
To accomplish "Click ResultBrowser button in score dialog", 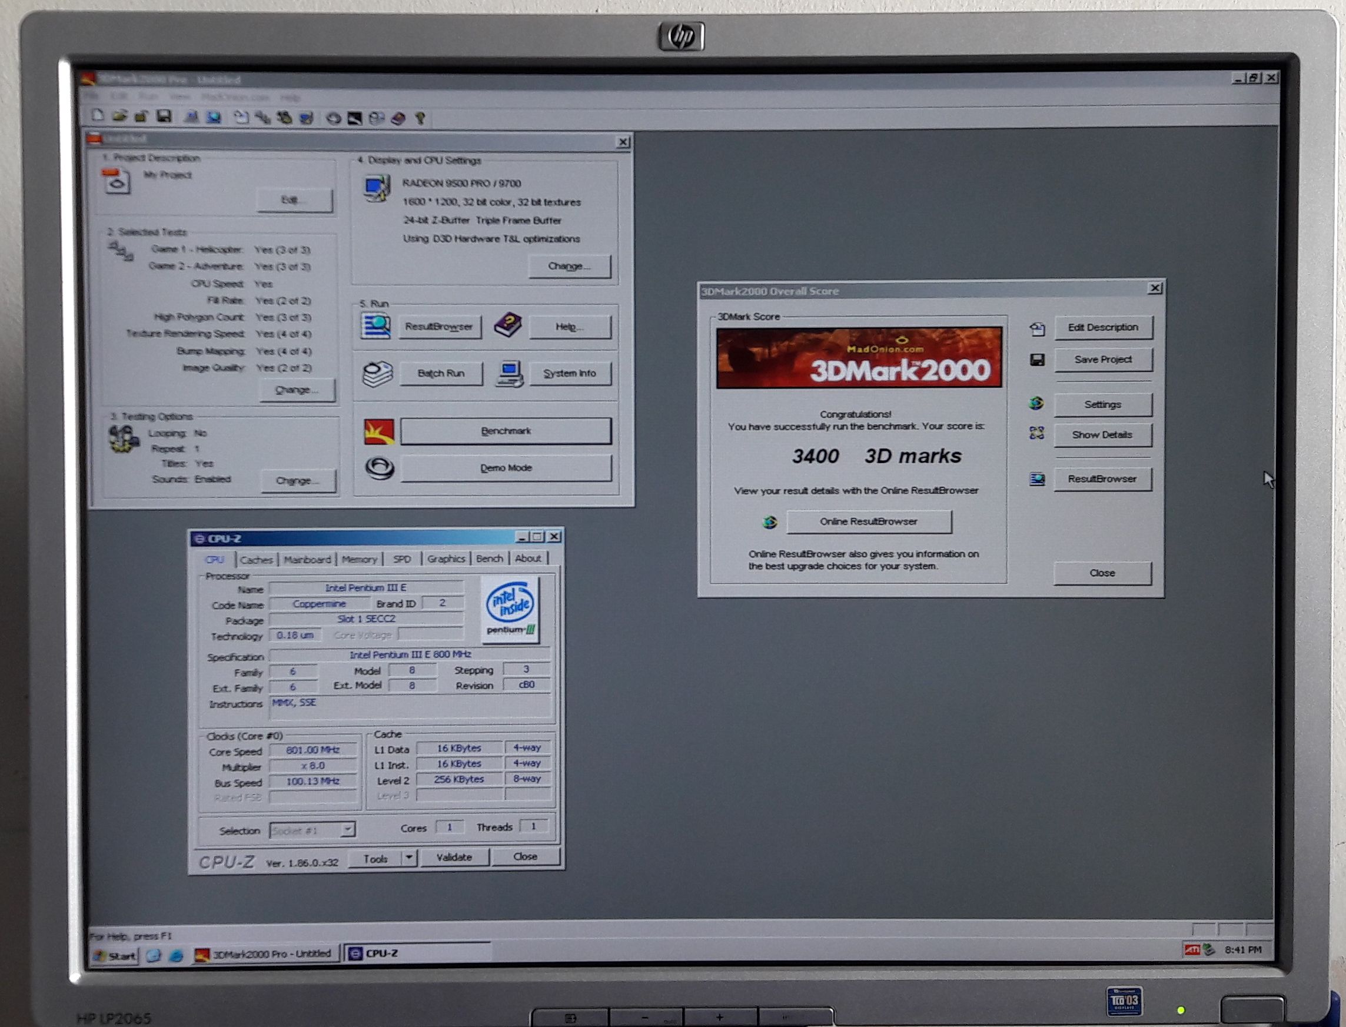I will click(x=1102, y=479).
